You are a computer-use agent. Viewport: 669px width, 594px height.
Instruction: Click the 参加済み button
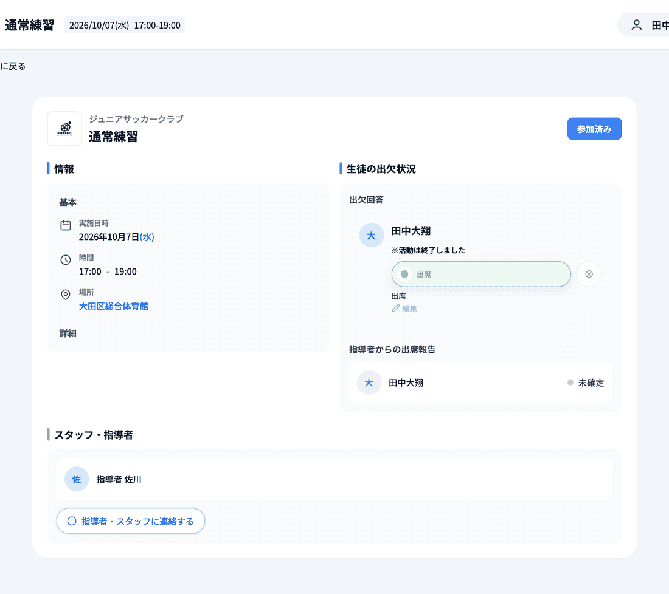594,129
